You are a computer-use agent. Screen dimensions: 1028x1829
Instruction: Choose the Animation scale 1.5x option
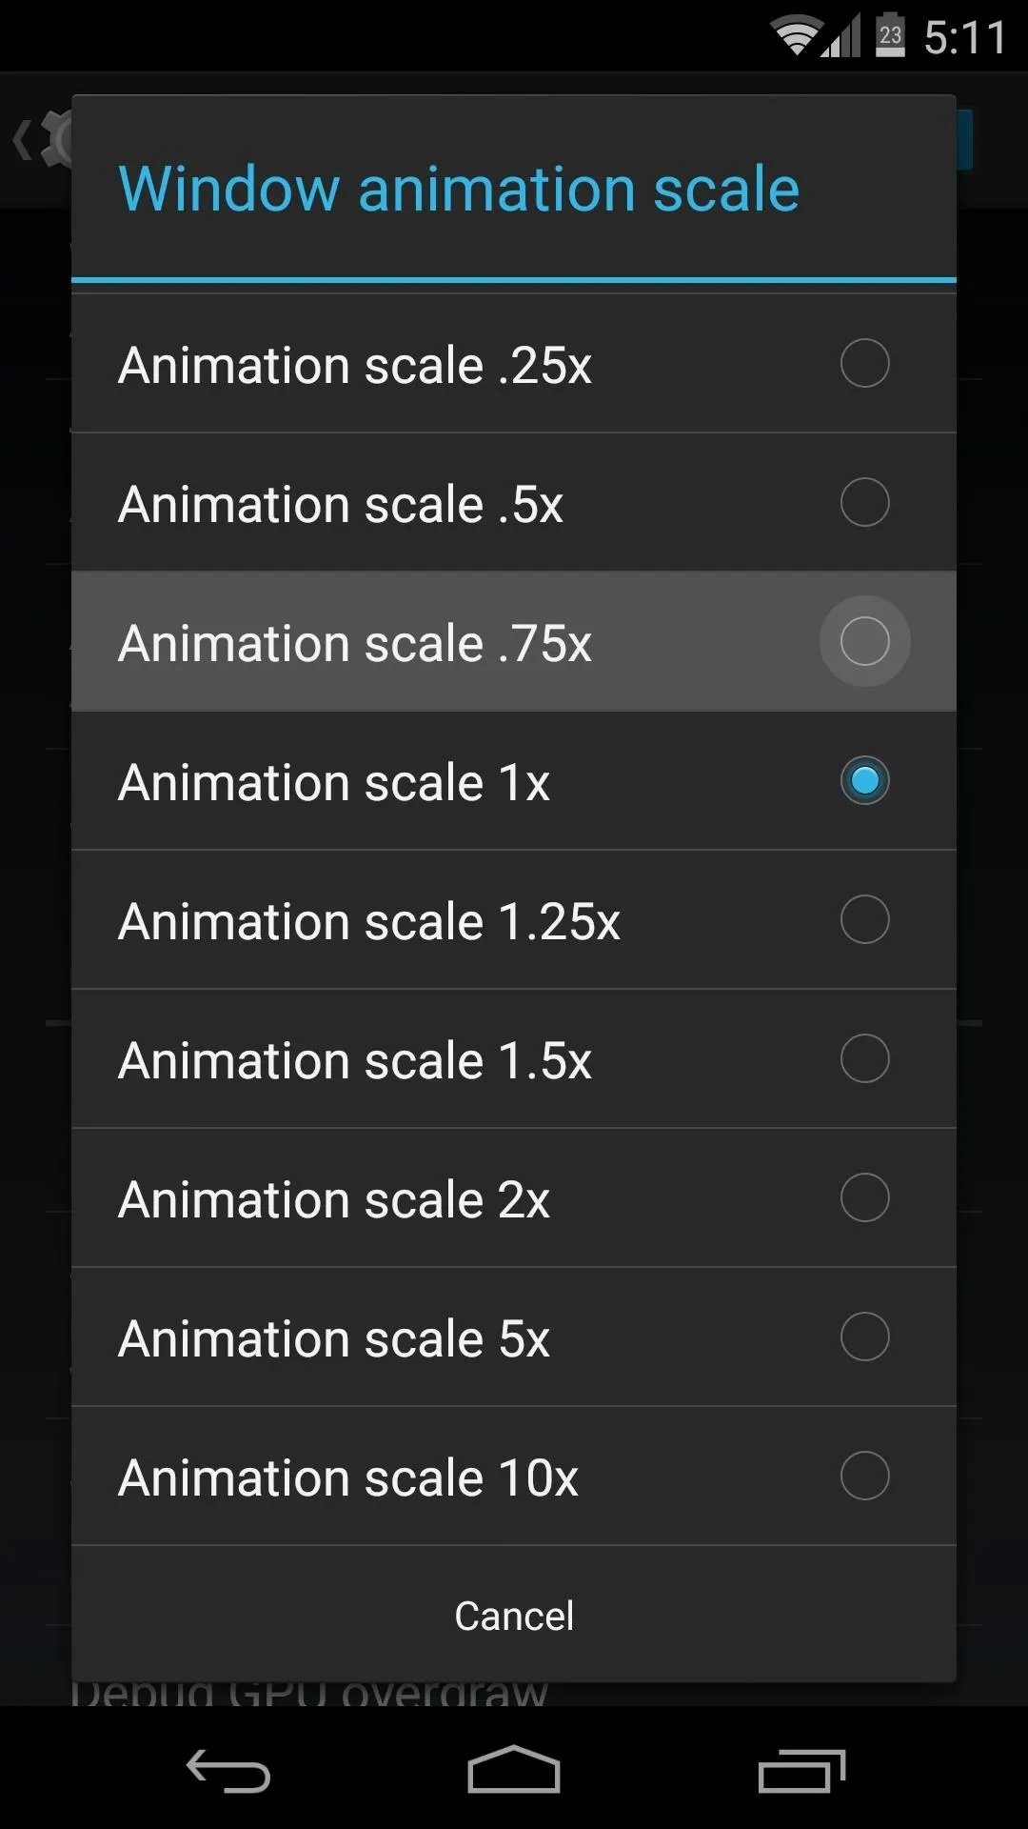514,1059
